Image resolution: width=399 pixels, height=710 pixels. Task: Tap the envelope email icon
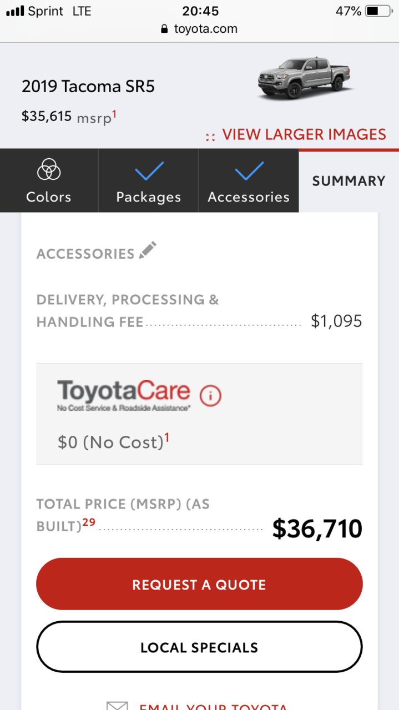(x=117, y=706)
